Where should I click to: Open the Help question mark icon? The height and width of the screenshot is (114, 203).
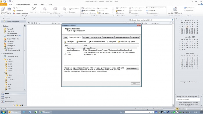click(x=202, y=5)
